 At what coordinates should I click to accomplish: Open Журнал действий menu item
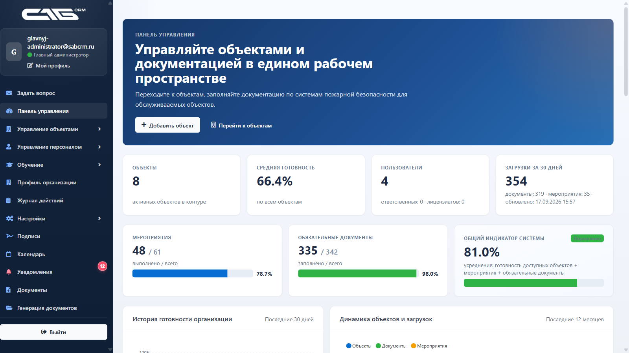click(53, 200)
